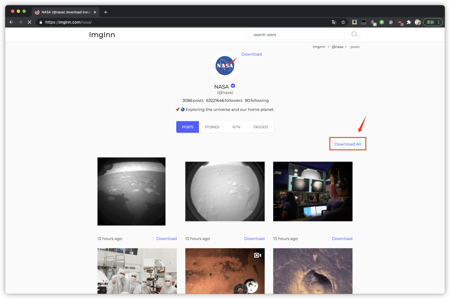This screenshot has height=299, width=450.
Task: Open the Extensions puzzle menu
Action: point(409,22)
